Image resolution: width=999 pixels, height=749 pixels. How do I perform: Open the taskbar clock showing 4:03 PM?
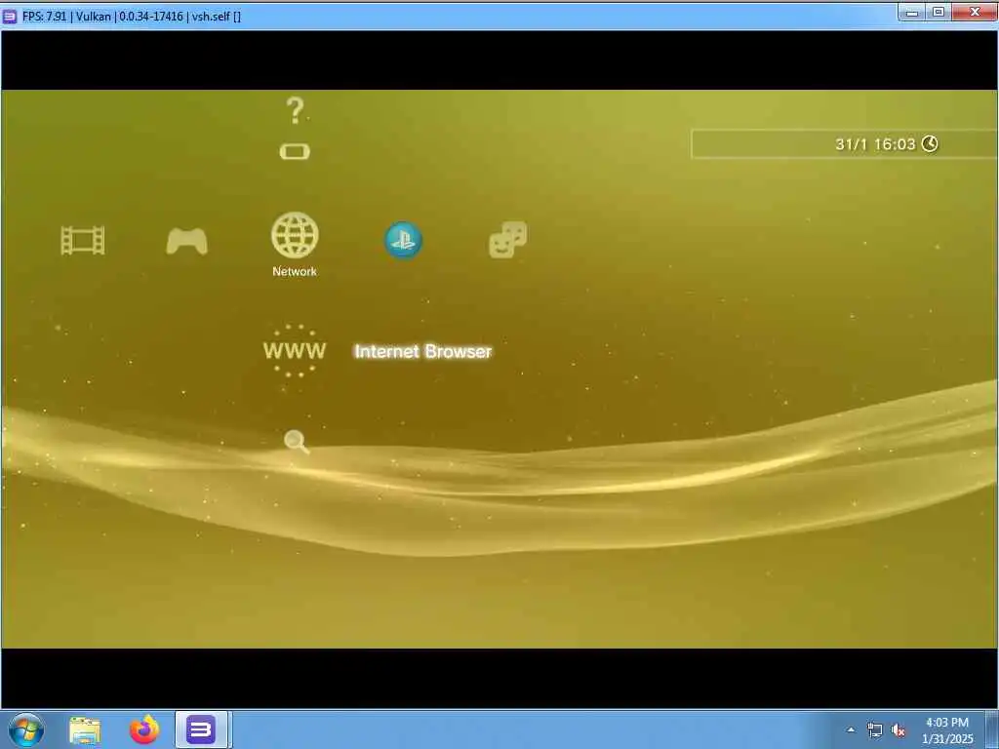pos(947,730)
